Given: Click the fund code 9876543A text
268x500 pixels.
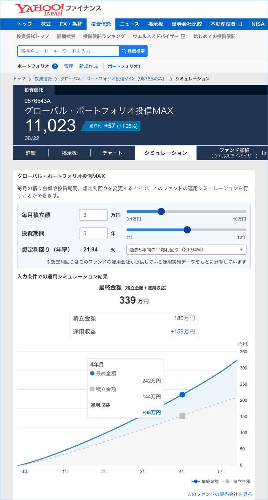Looking at the screenshot, I should tap(38, 101).
